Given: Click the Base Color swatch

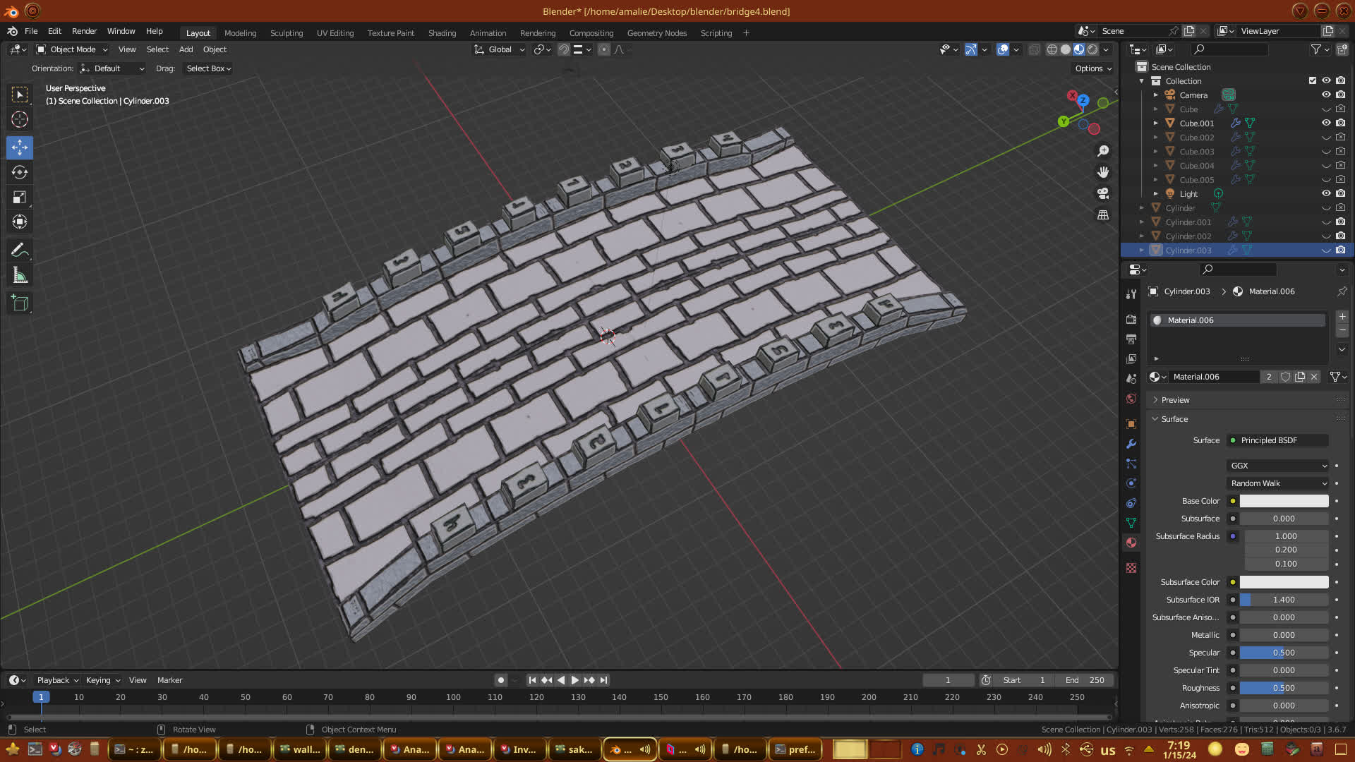Looking at the screenshot, I should point(1284,501).
